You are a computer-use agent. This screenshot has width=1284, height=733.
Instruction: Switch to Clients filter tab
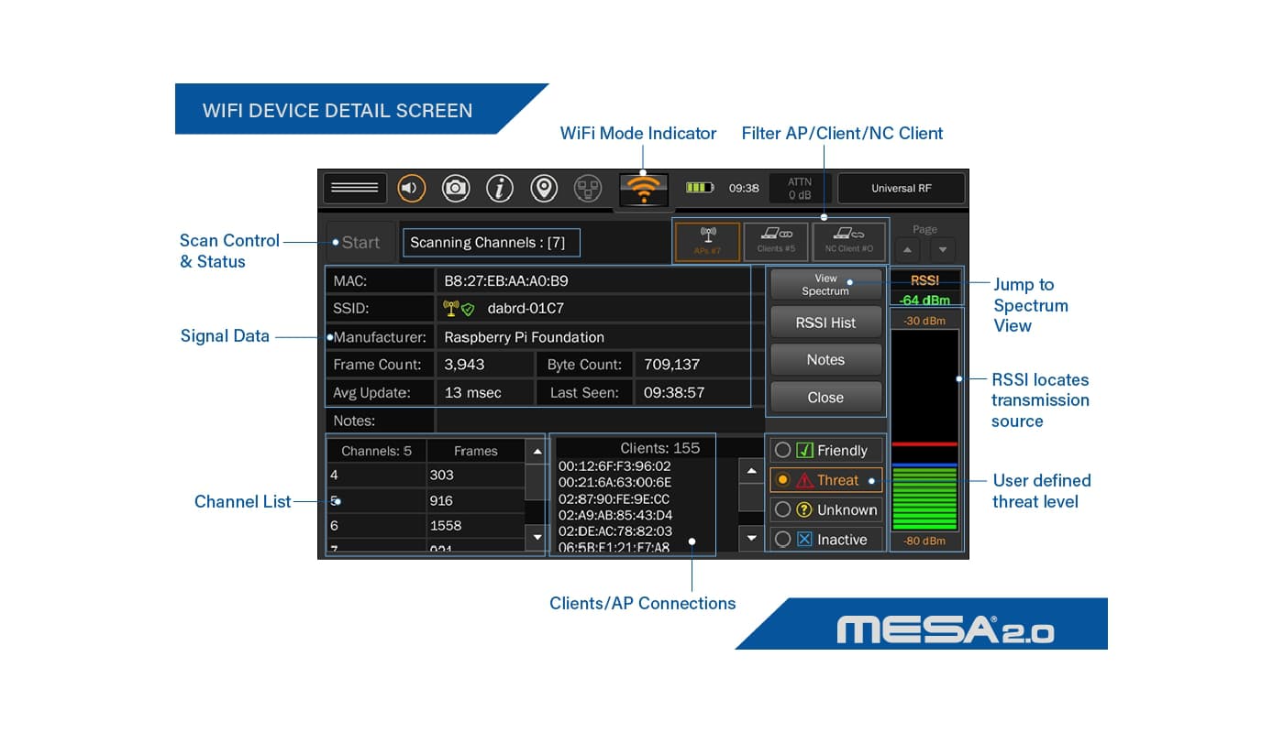775,241
